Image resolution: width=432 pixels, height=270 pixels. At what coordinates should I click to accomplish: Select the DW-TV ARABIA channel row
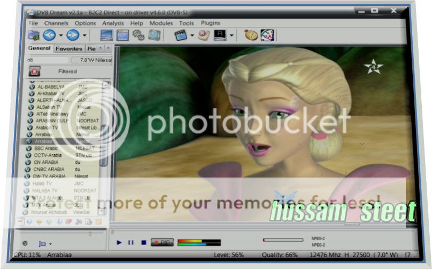[62, 176]
